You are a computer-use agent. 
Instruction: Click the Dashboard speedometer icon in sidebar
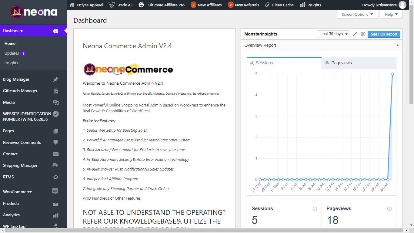pos(56,31)
